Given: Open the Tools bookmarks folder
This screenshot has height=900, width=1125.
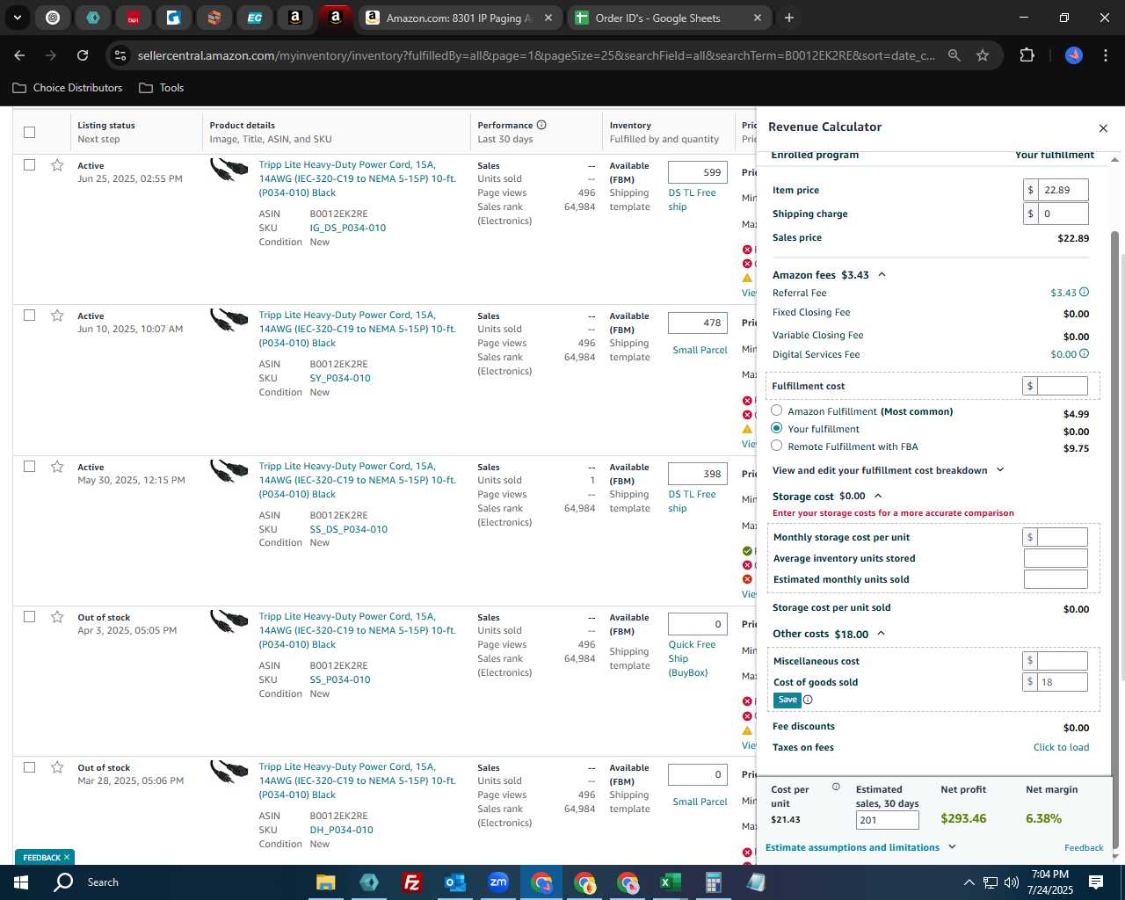Looking at the screenshot, I should pyautogui.click(x=162, y=88).
